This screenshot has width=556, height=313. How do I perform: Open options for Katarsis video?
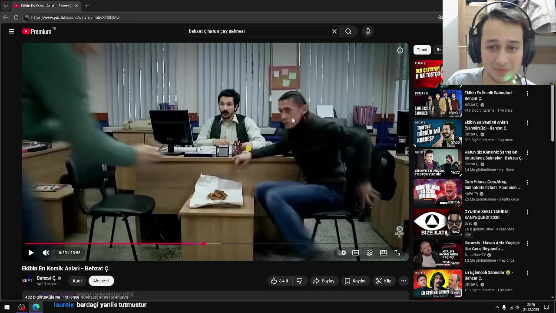(x=528, y=243)
